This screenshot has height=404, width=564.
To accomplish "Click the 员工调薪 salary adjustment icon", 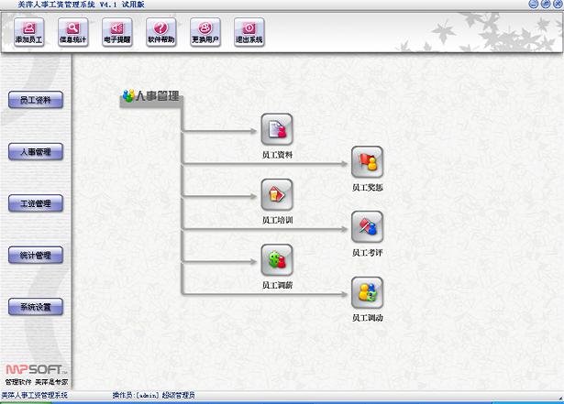I will click(276, 259).
